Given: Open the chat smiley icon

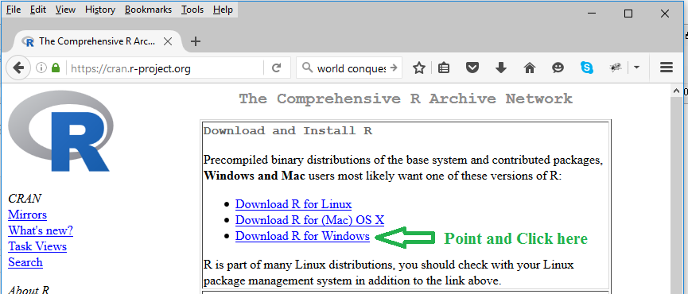Looking at the screenshot, I should 558,68.
